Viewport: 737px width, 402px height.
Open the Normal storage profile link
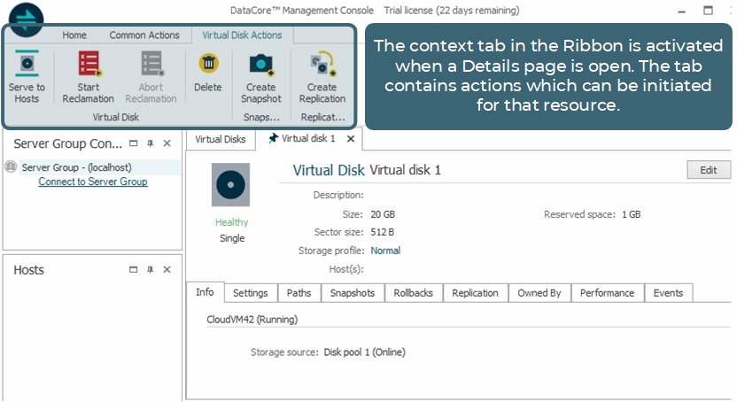[385, 251]
